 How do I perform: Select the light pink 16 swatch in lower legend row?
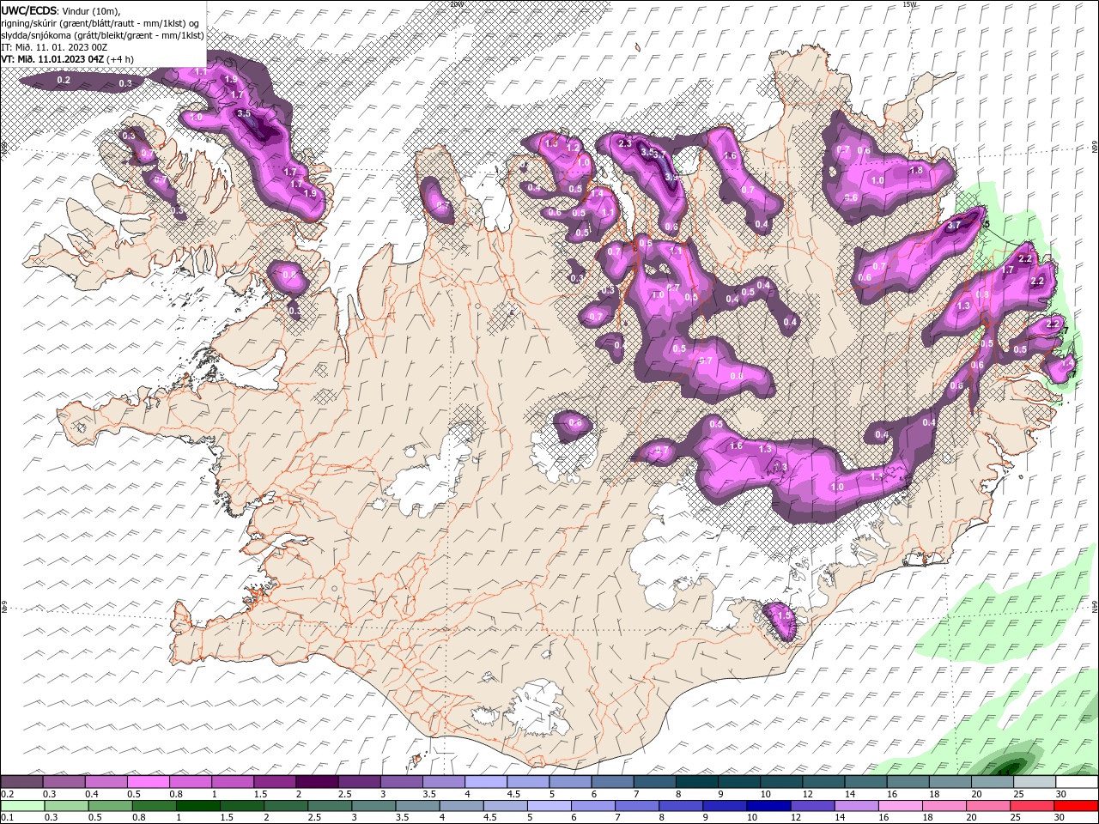point(901,806)
